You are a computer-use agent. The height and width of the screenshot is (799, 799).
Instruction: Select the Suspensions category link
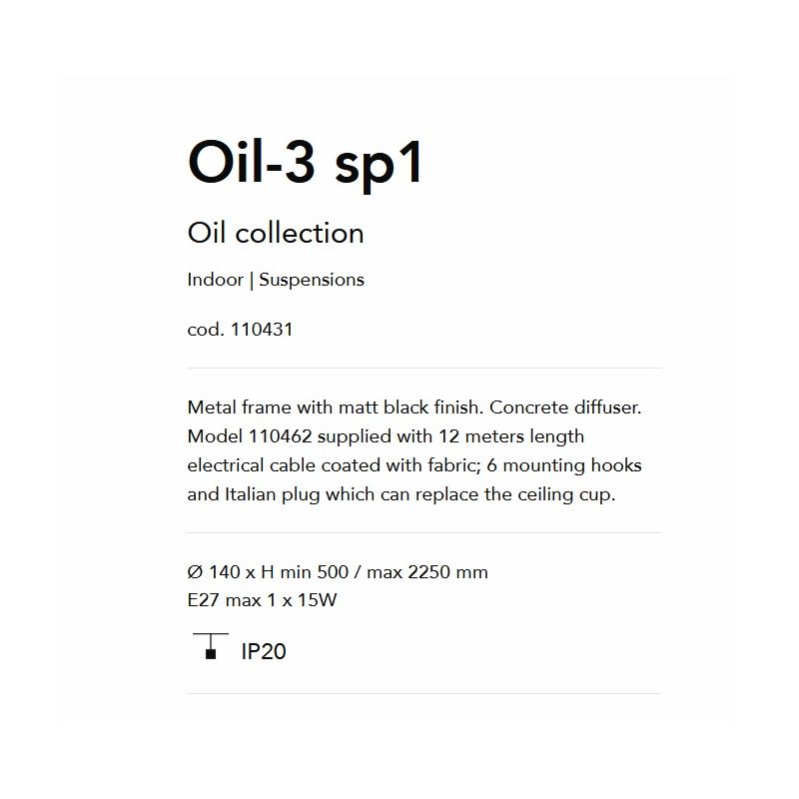pos(312,280)
